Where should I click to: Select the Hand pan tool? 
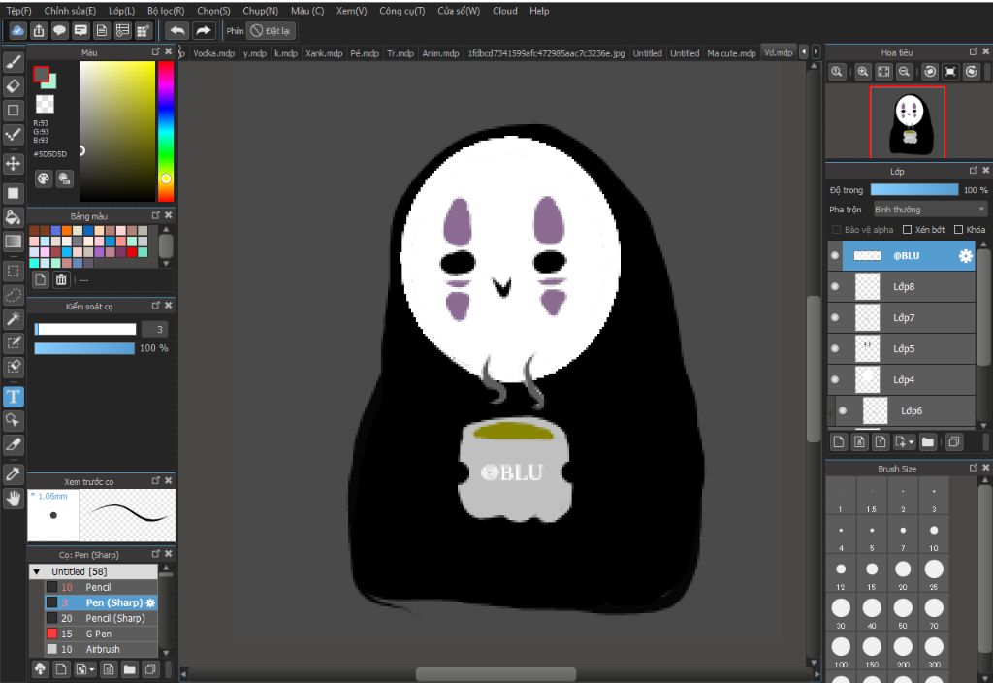click(x=14, y=499)
